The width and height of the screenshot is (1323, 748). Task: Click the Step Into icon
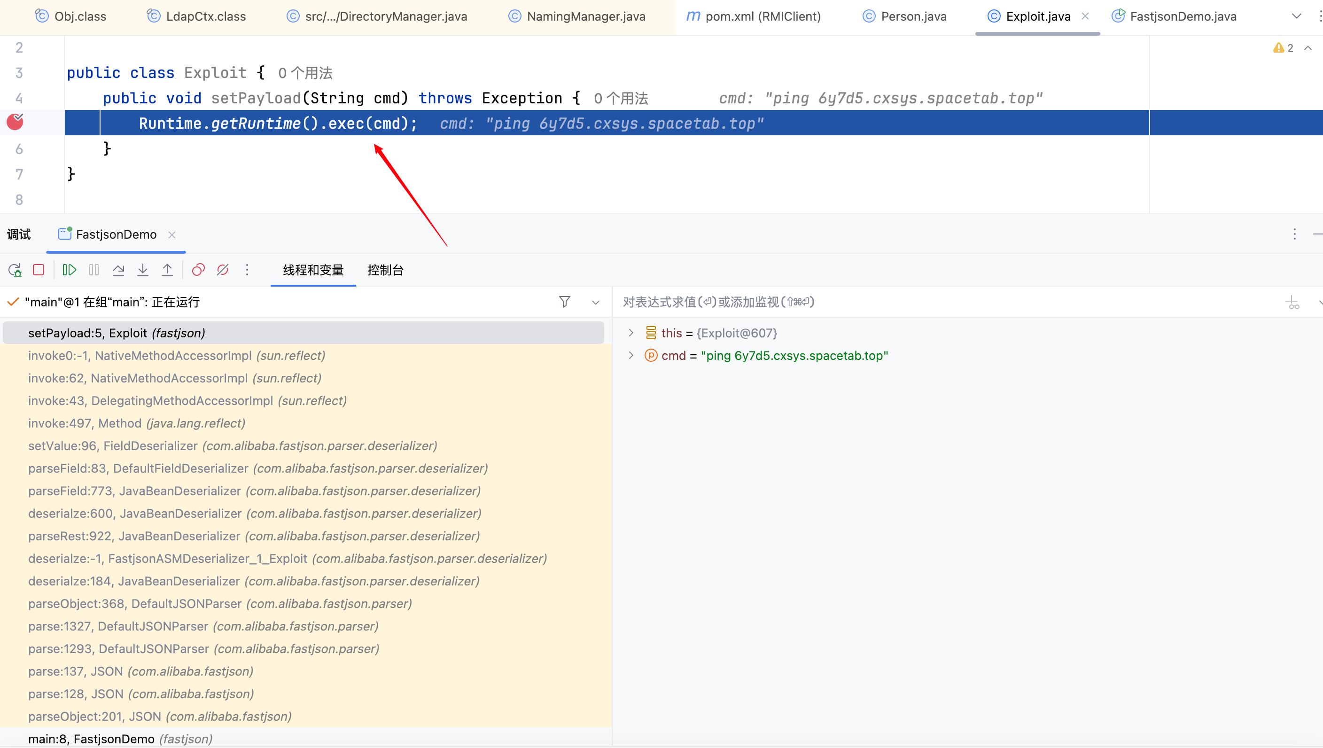143,270
